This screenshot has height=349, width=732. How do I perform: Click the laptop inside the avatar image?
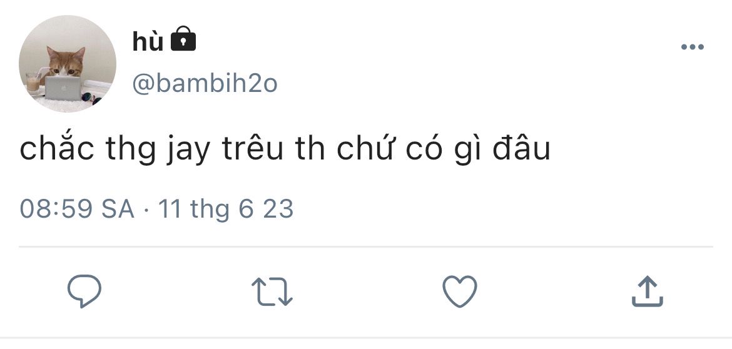(x=63, y=88)
